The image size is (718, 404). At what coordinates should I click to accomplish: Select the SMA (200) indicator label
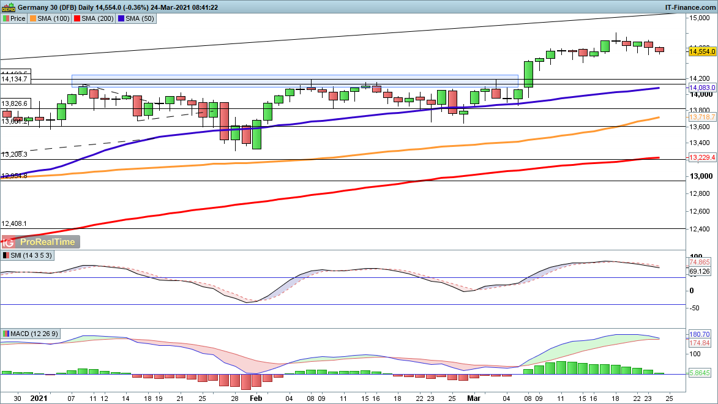[99, 19]
